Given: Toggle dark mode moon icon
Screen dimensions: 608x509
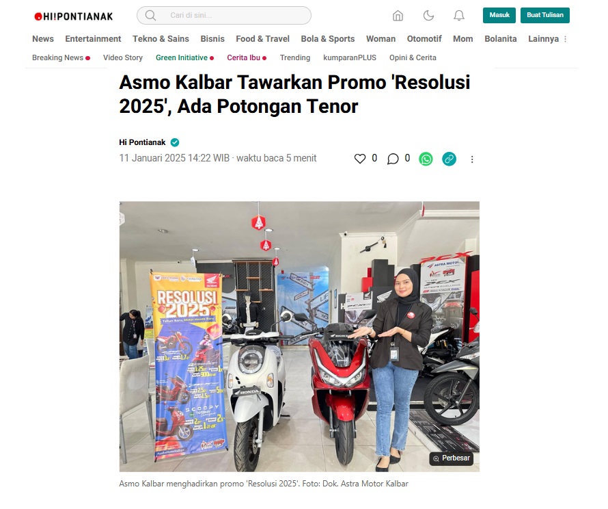Looking at the screenshot, I should point(428,16).
